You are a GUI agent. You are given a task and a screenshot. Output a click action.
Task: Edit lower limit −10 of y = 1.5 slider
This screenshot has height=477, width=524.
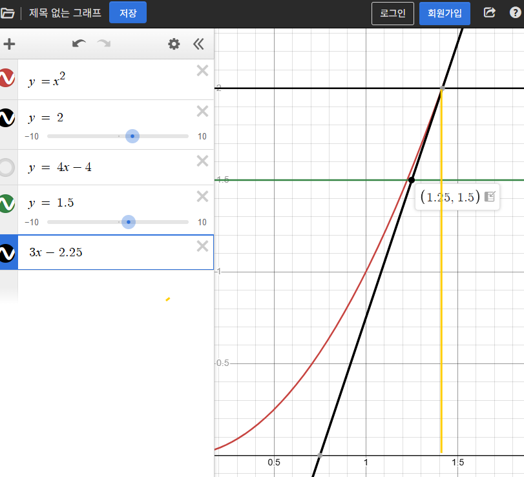point(32,222)
